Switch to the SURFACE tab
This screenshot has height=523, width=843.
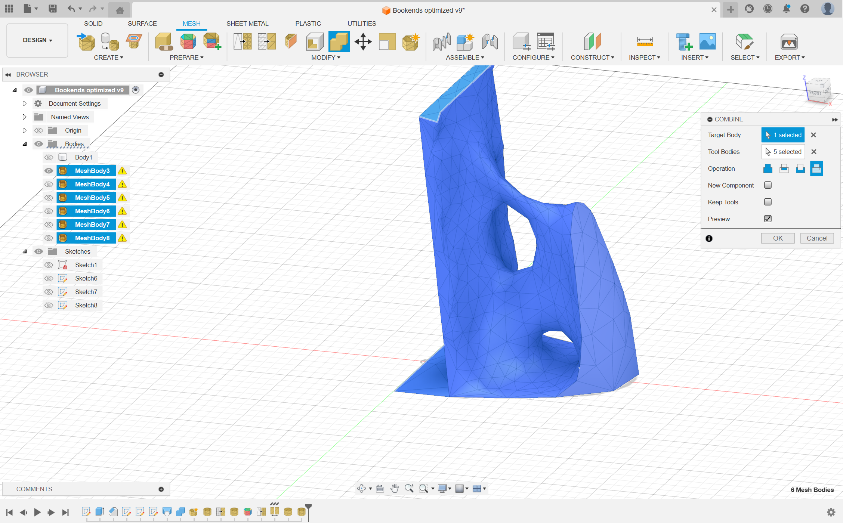click(x=142, y=24)
